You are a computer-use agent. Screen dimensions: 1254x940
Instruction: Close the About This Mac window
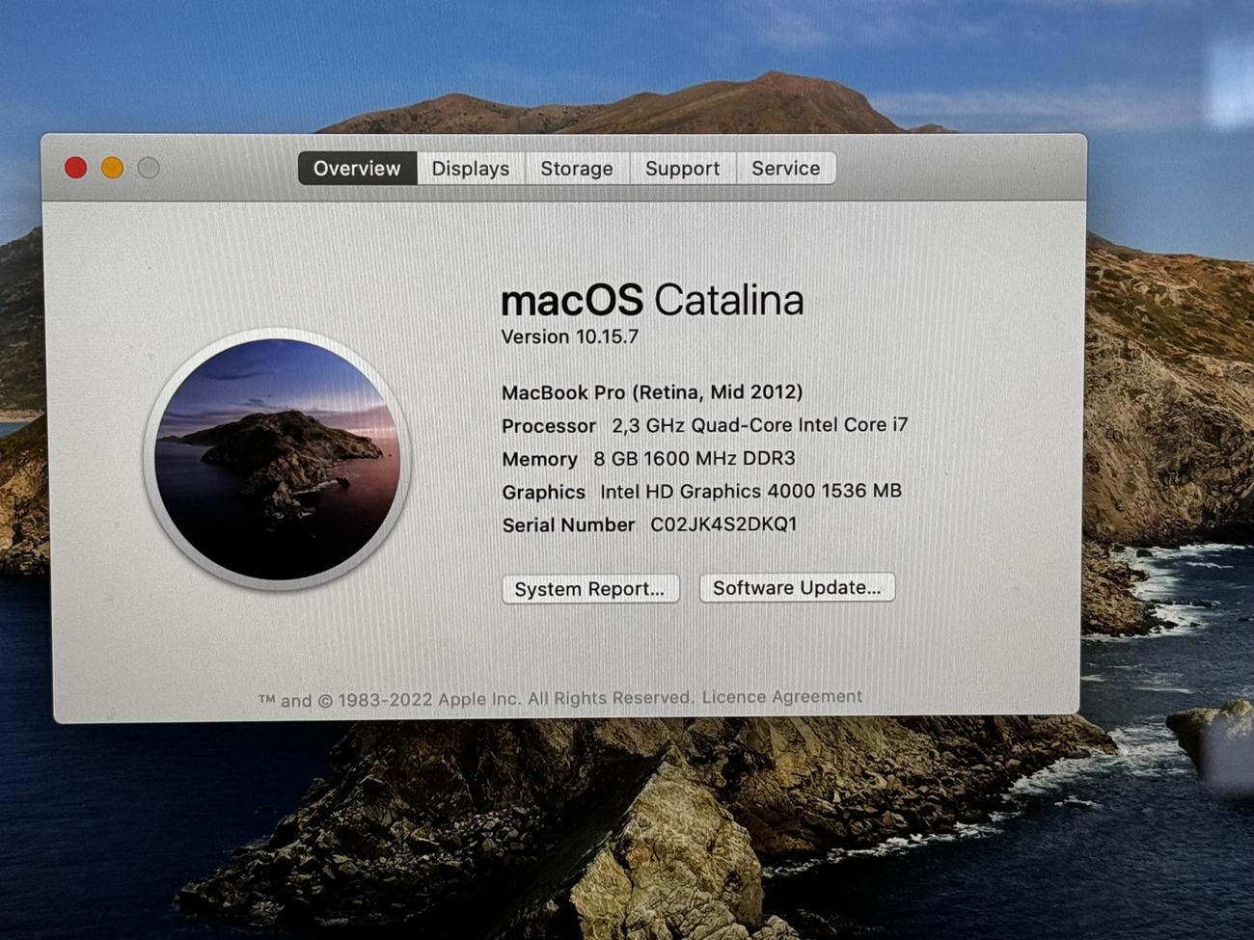click(75, 168)
